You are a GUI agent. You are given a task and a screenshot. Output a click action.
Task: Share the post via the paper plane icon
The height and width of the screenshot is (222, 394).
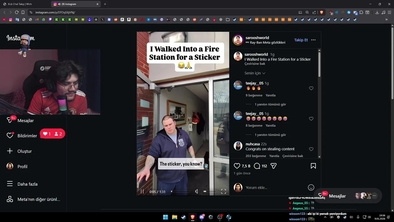273,166
